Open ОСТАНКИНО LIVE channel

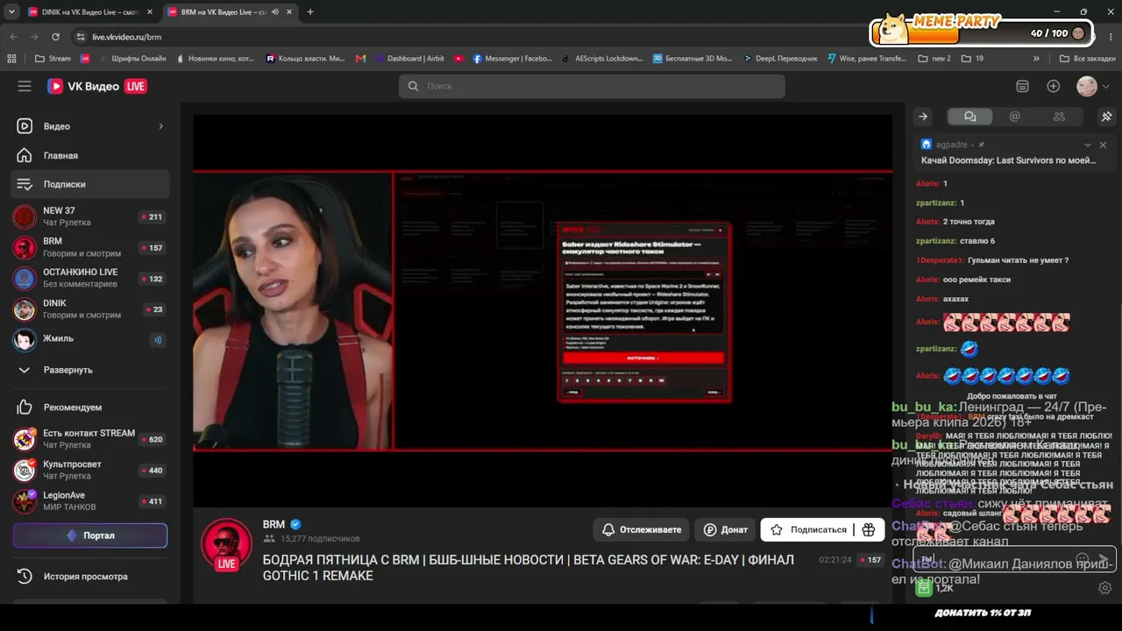click(x=89, y=278)
